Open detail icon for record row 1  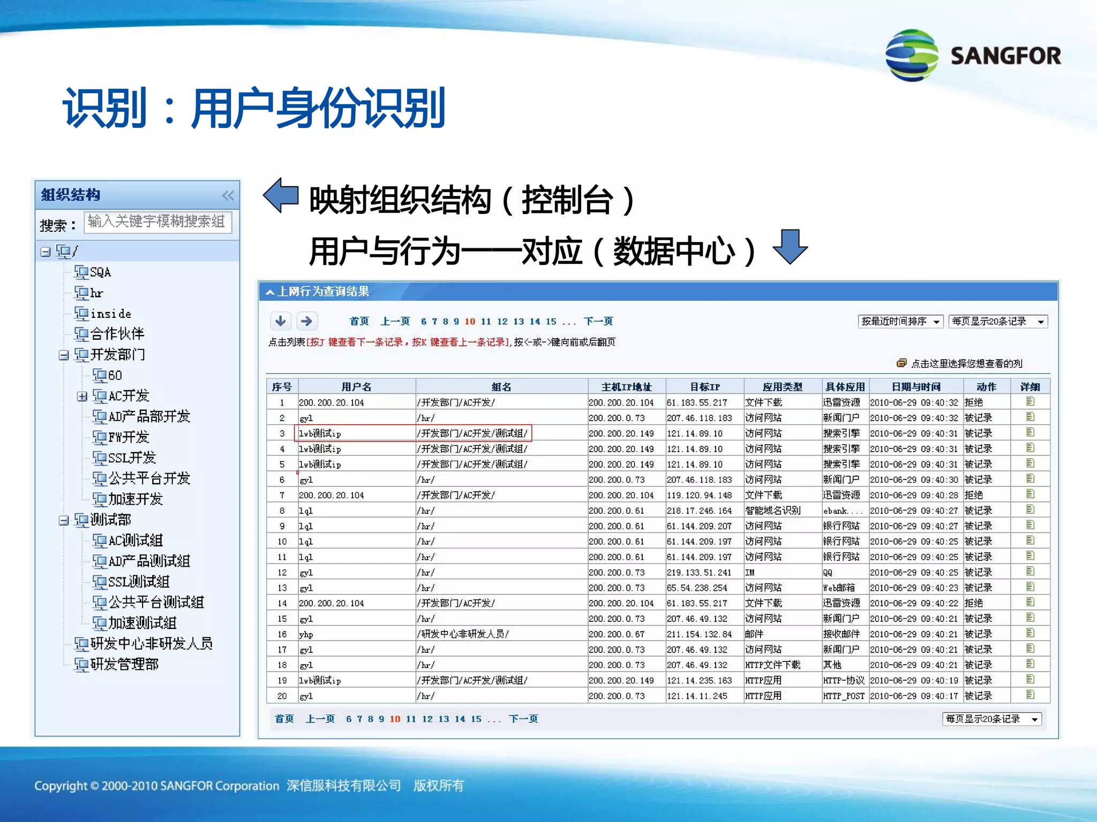(x=1030, y=401)
